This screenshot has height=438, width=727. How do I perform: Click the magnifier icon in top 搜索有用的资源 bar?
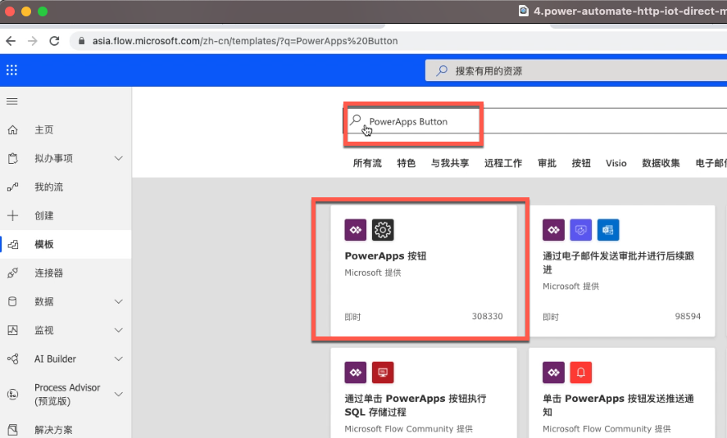(x=442, y=70)
